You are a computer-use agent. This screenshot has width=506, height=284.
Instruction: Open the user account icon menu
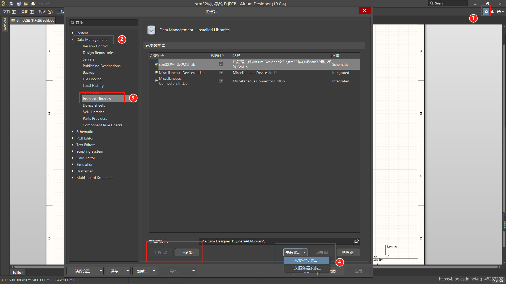click(x=499, y=12)
